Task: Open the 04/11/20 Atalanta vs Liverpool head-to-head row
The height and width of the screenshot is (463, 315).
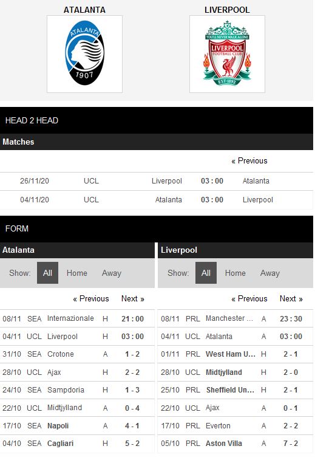Action: point(157,200)
